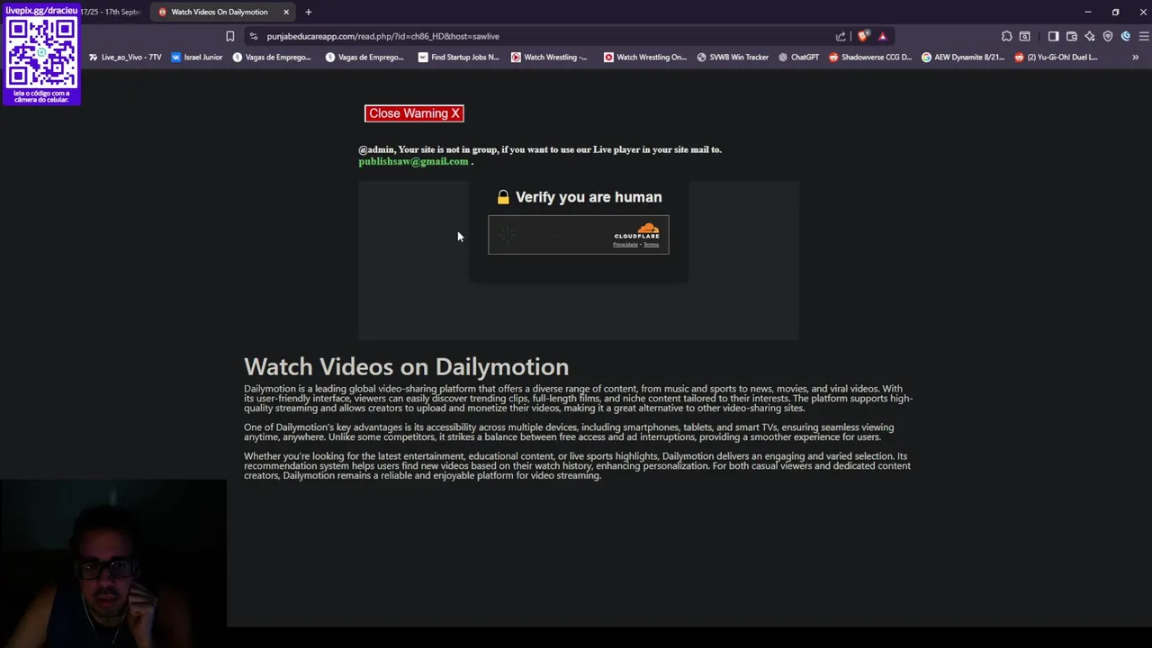Screen dimensions: 1152x648
Task: Open the ChatGPT bookmark
Action: (798, 57)
